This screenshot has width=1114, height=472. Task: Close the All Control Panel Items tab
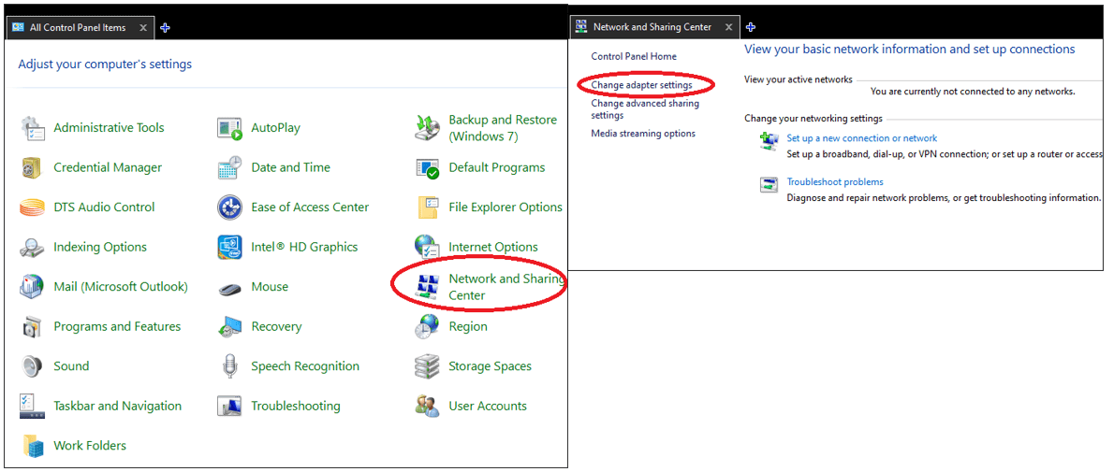point(143,28)
